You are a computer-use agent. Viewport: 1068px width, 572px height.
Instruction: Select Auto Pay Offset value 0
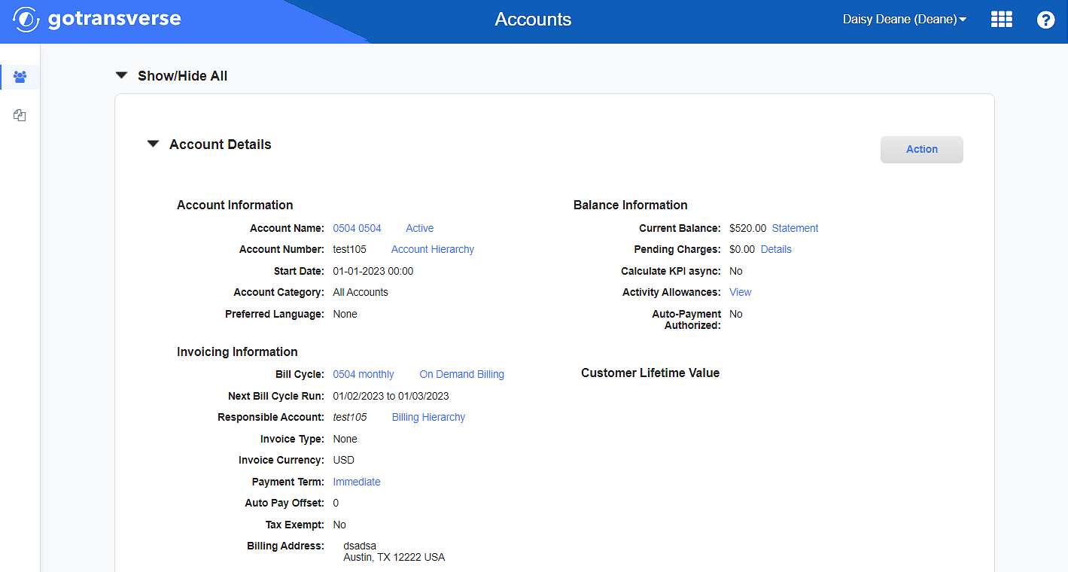coord(336,503)
